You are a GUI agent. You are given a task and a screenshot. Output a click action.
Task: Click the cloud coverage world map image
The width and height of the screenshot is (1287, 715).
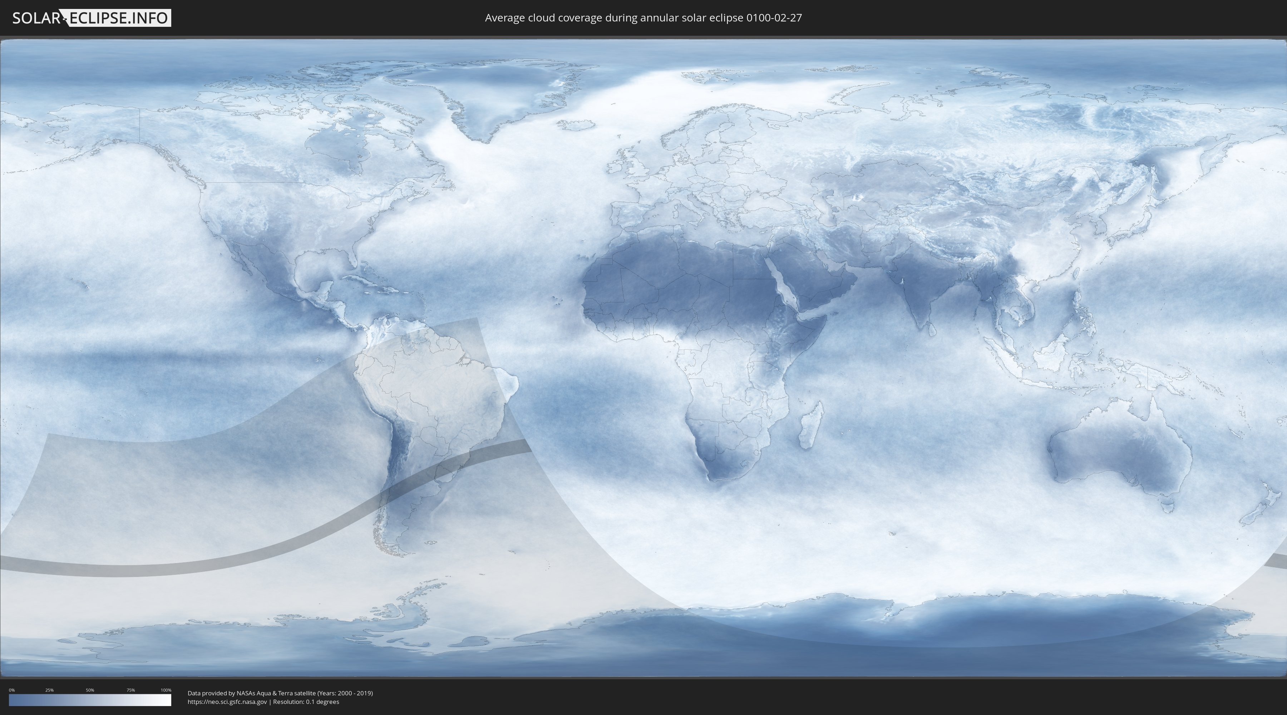click(643, 358)
